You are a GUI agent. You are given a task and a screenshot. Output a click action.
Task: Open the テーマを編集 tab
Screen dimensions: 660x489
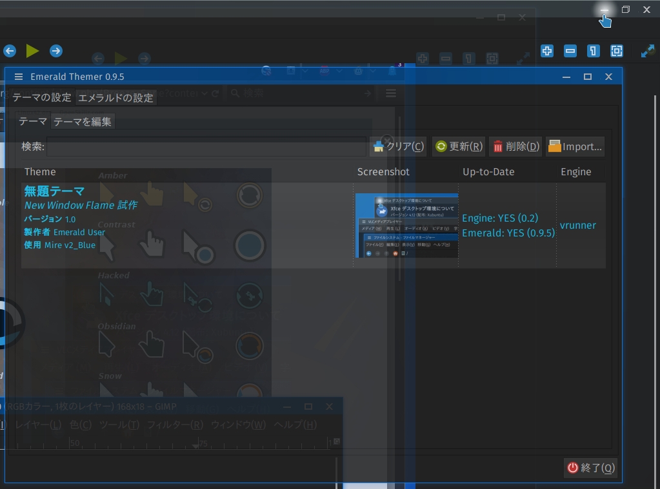coord(83,122)
